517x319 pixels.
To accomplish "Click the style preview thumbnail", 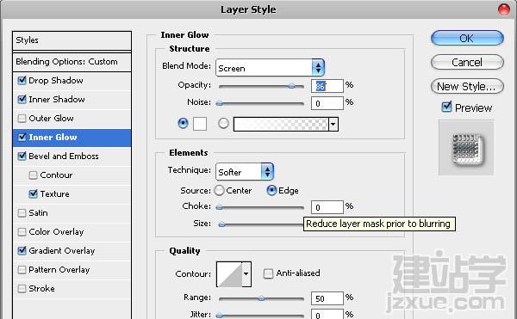I will coord(466,148).
